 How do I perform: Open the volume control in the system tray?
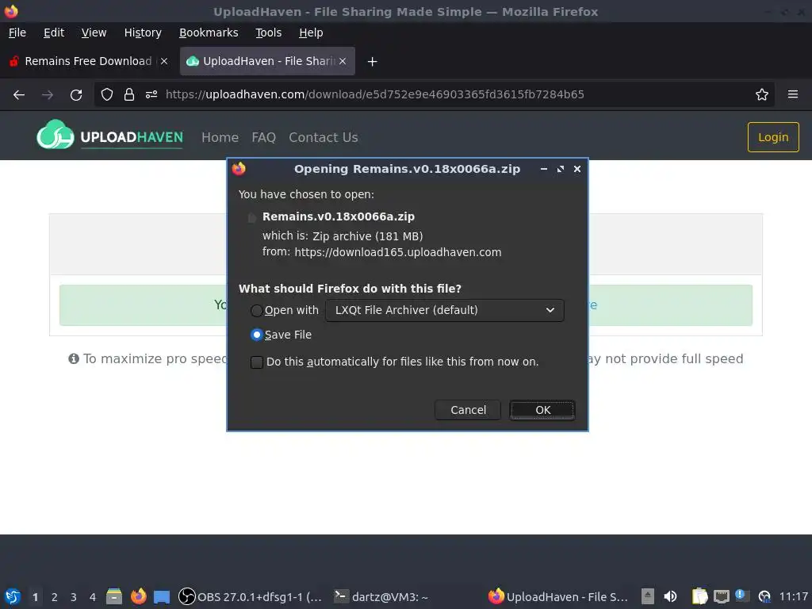[670, 596]
